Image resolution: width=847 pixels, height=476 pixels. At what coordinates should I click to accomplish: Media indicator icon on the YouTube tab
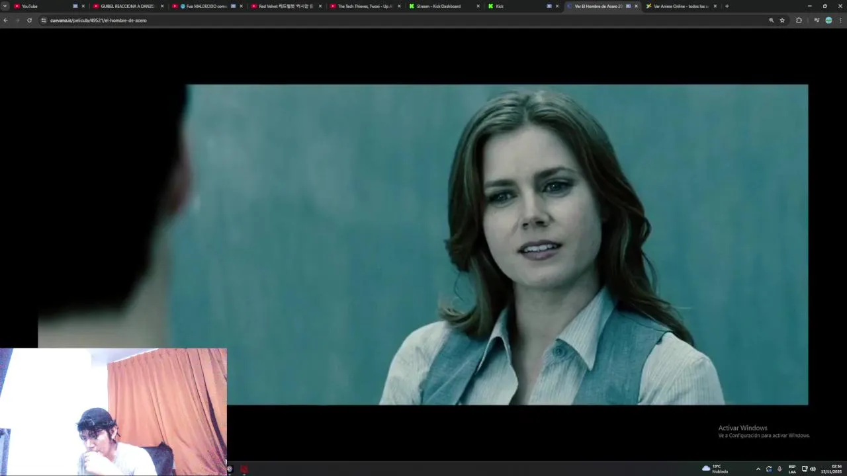tap(75, 6)
